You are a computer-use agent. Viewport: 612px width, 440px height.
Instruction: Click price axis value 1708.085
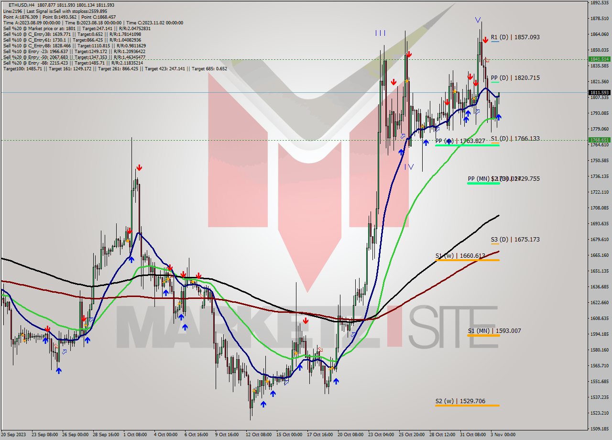(599, 208)
